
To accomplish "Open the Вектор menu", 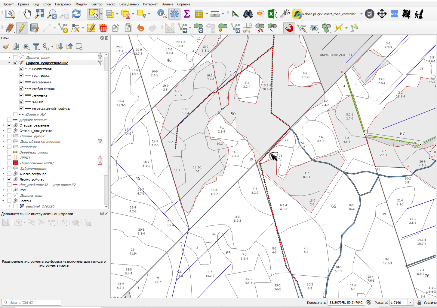I will (x=97, y=4).
